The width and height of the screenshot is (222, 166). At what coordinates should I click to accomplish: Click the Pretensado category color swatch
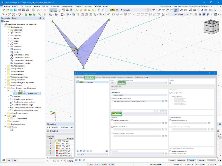[x=114, y=114]
